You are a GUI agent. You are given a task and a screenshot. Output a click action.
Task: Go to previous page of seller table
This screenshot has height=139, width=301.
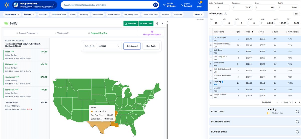(x=281, y=102)
